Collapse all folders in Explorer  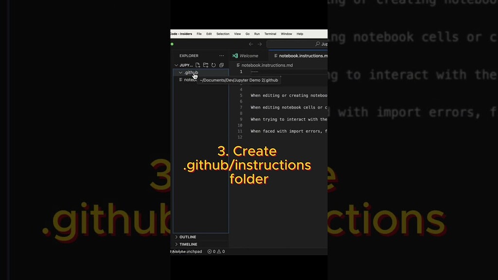pyautogui.click(x=221, y=65)
